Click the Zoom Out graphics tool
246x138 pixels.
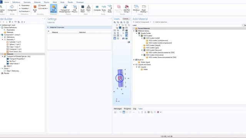pos(118,22)
